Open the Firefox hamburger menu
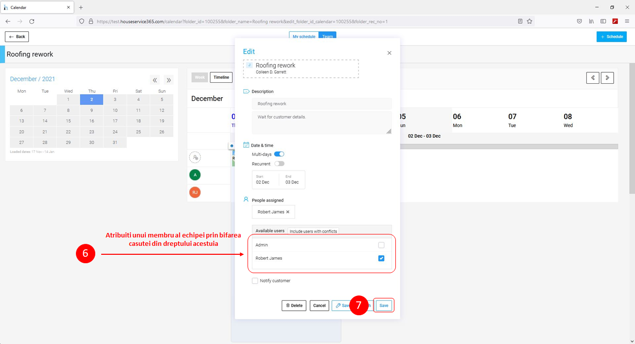The height and width of the screenshot is (344, 635). [627, 21]
